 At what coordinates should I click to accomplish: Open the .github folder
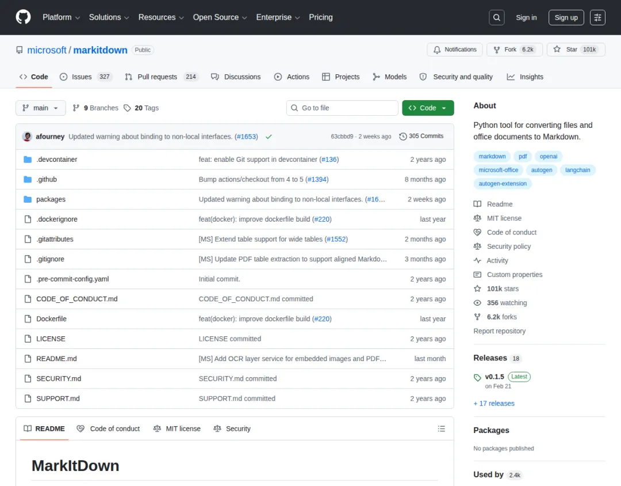click(x=47, y=179)
